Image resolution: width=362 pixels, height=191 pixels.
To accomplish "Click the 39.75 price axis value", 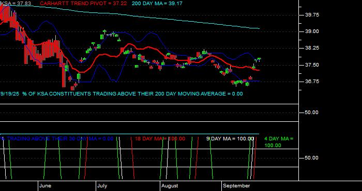I will (312, 15).
